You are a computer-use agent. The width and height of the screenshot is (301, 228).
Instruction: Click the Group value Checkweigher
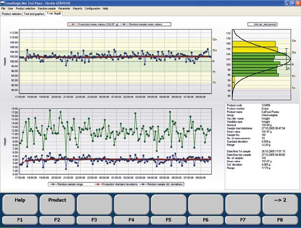click(x=270, y=115)
